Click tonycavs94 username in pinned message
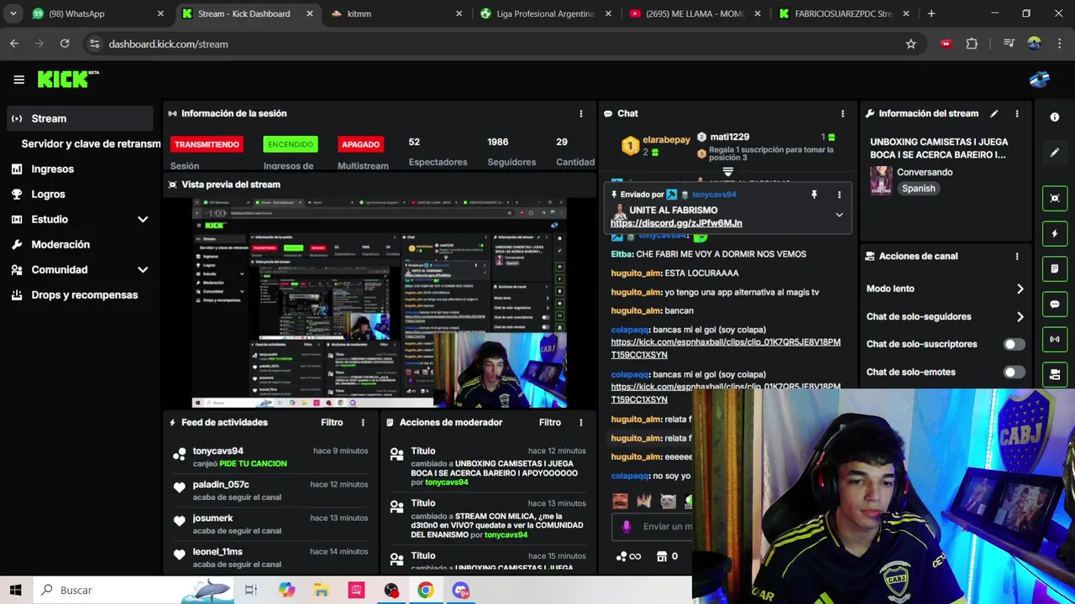This screenshot has width=1075, height=604. coord(714,195)
